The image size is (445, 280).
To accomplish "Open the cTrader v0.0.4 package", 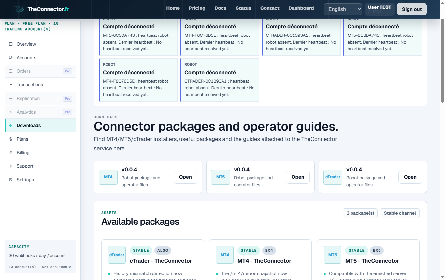I will point(410,177).
